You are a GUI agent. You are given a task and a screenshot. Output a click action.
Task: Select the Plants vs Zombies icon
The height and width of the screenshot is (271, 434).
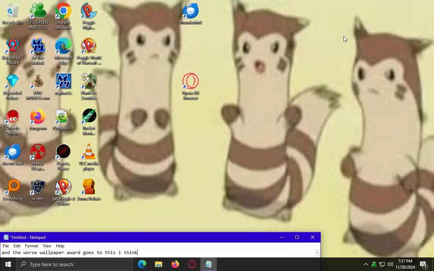[89, 87]
